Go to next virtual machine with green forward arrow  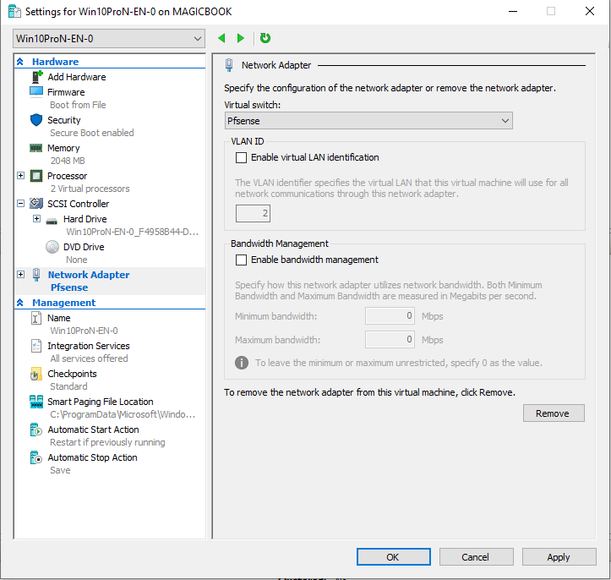point(240,38)
